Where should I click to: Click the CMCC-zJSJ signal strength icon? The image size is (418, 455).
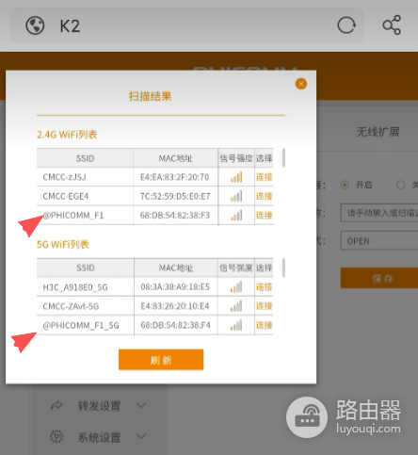236,177
